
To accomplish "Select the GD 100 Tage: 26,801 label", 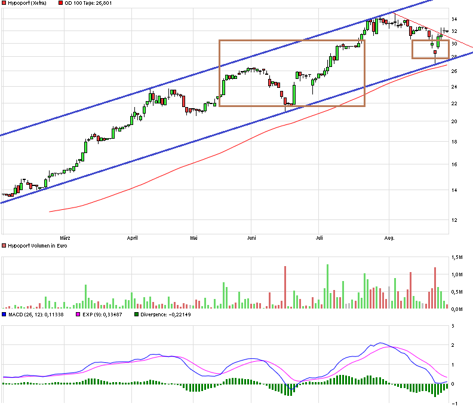I will point(88,3).
